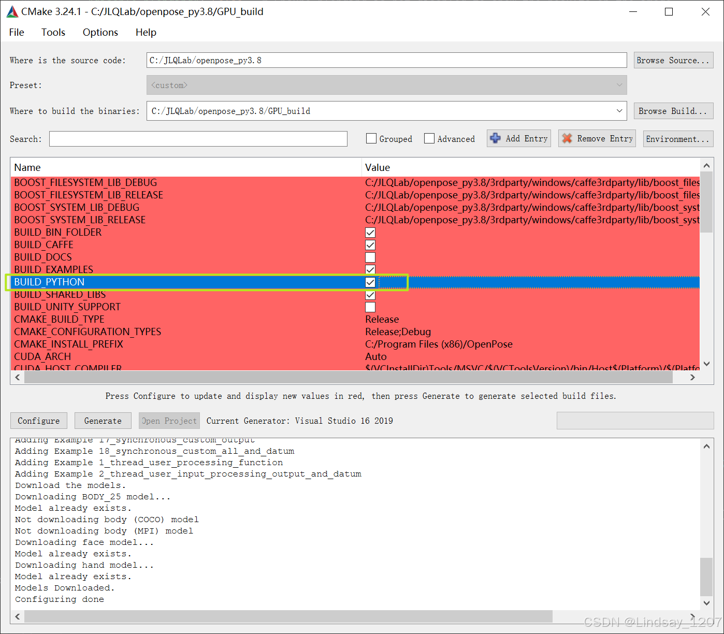The height and width of the screenshot is (634, 724).
Task: Click the CMake logo icon in title bar
Action: coord(12,11)
